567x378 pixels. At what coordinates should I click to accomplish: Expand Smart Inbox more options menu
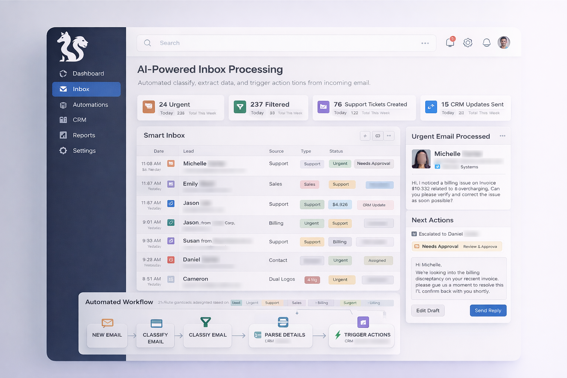click(x=389, y=136)
